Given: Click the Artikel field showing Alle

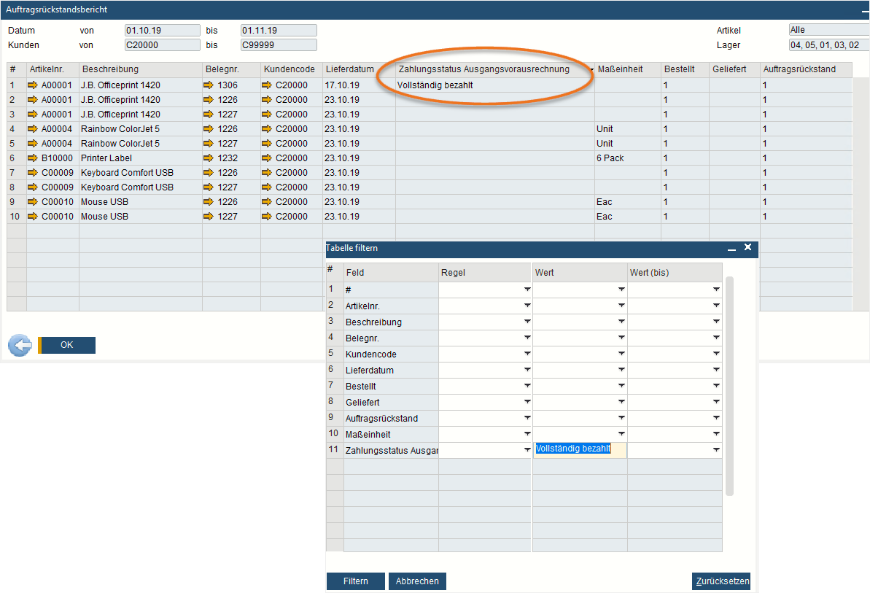Looking at the screenshot, I should coord(829,30).
